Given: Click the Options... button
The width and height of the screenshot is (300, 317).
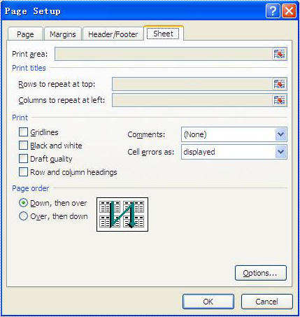Looking at the screenshot, I should (x=261, y=273).
